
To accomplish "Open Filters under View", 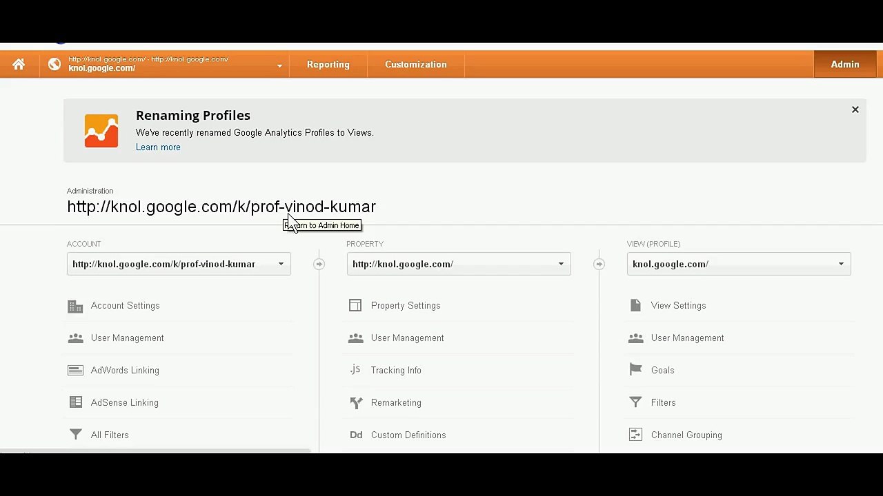I will [664, 403].
